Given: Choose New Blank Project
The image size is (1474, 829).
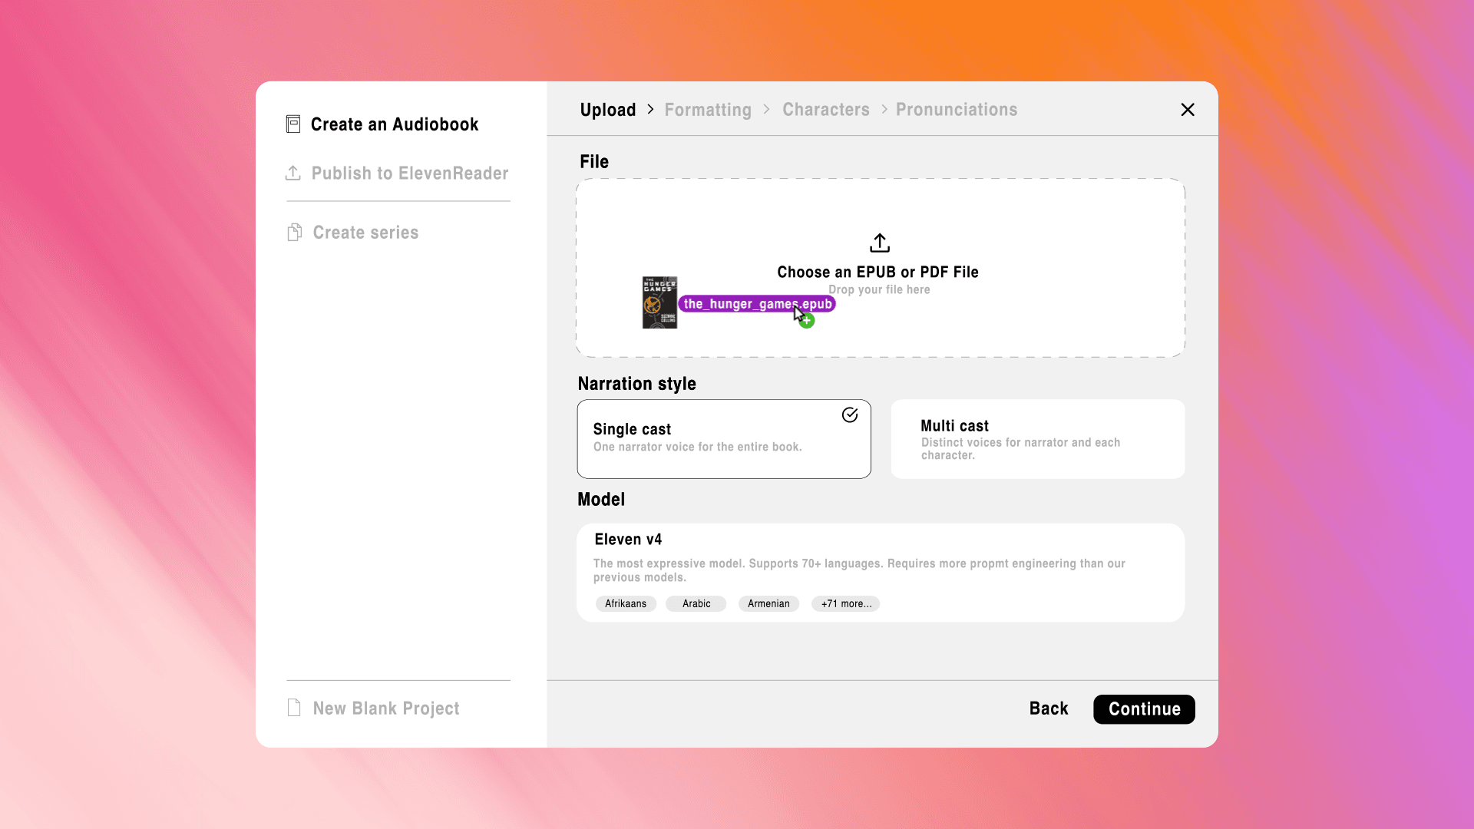Looking at the screenshot, I should click(373, 708).
